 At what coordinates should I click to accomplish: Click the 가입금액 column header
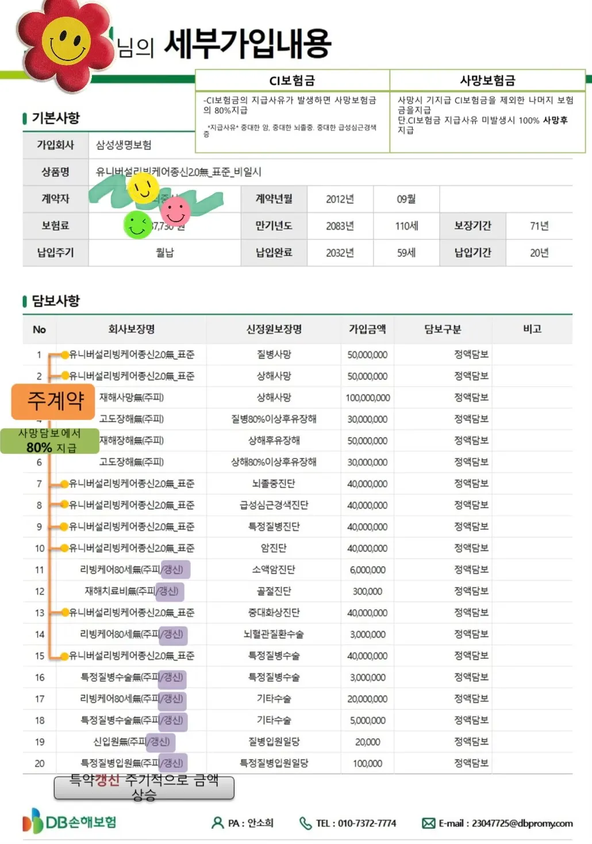(367, 329)
